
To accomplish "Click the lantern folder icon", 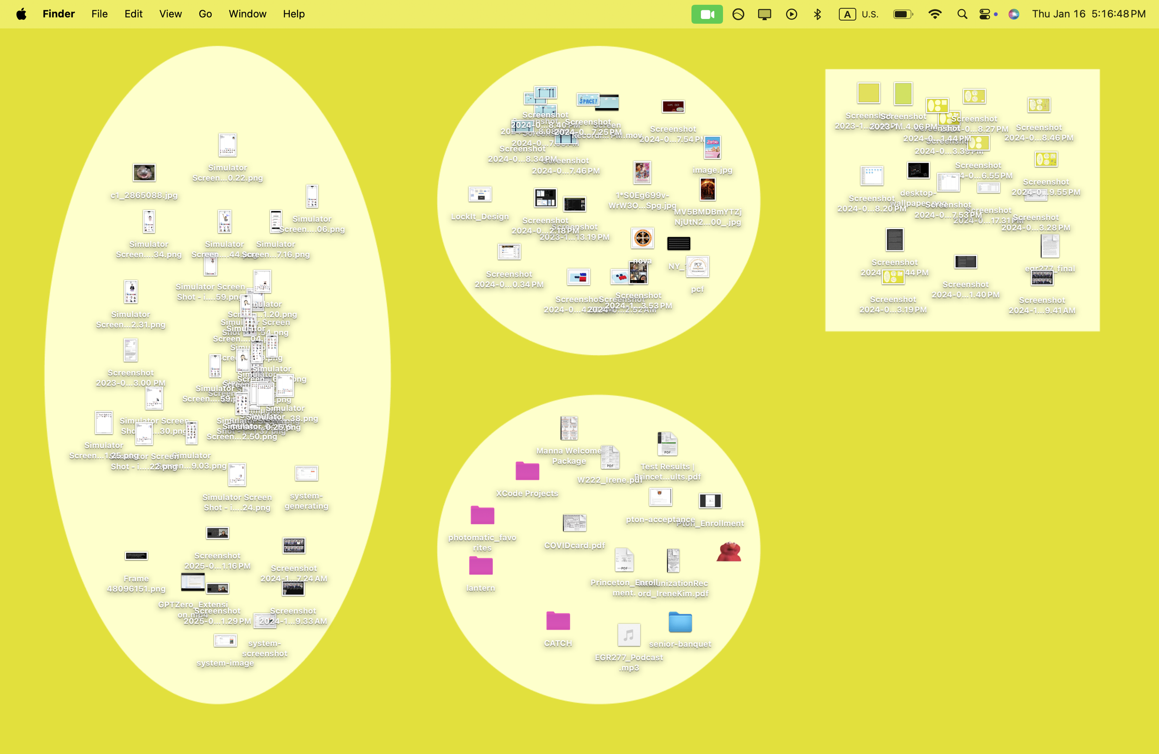I will pos(481,566).
